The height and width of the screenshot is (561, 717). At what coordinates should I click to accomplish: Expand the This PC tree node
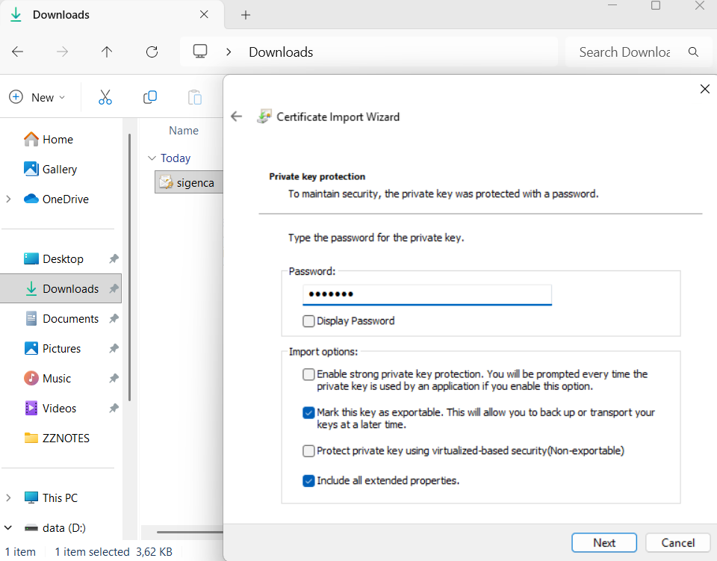(9, 498)
